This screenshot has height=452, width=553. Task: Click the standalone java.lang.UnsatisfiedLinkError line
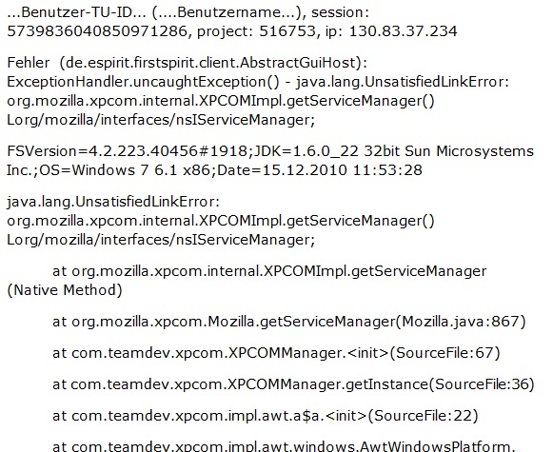pyautogui.click(x=113, y=202)
